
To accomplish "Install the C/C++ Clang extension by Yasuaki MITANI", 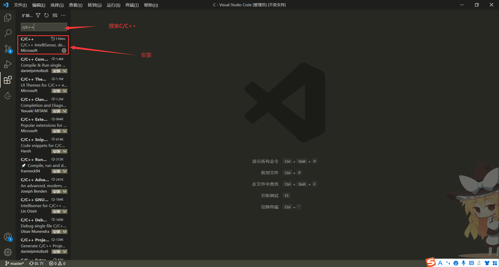I will [56, 111].
